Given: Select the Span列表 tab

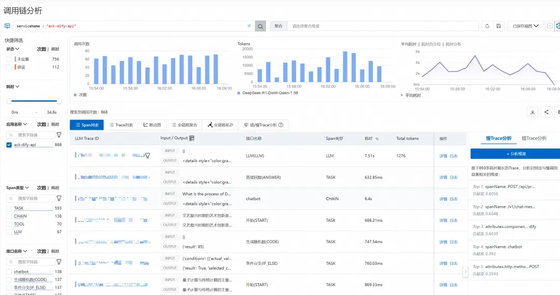Looking at the screenshot, I should (x=87, y=125).
